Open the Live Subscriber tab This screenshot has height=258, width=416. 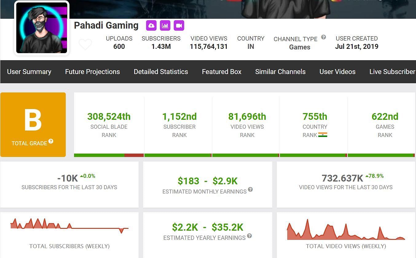coord(392,72)
